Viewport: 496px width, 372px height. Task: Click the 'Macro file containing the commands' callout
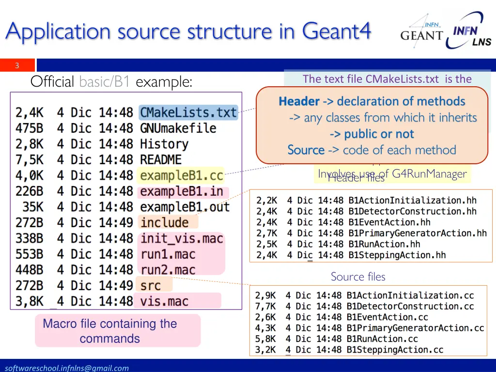point(118,330)
